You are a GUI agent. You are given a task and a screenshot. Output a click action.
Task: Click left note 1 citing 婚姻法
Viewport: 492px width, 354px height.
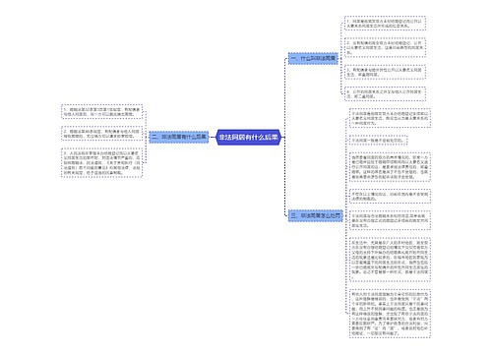pos(102,112)
